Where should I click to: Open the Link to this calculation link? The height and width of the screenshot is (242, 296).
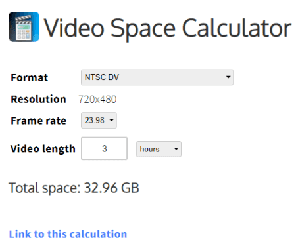(68, 234)
